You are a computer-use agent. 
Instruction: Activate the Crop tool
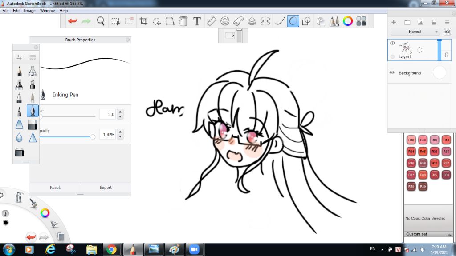tap(143, 21)
